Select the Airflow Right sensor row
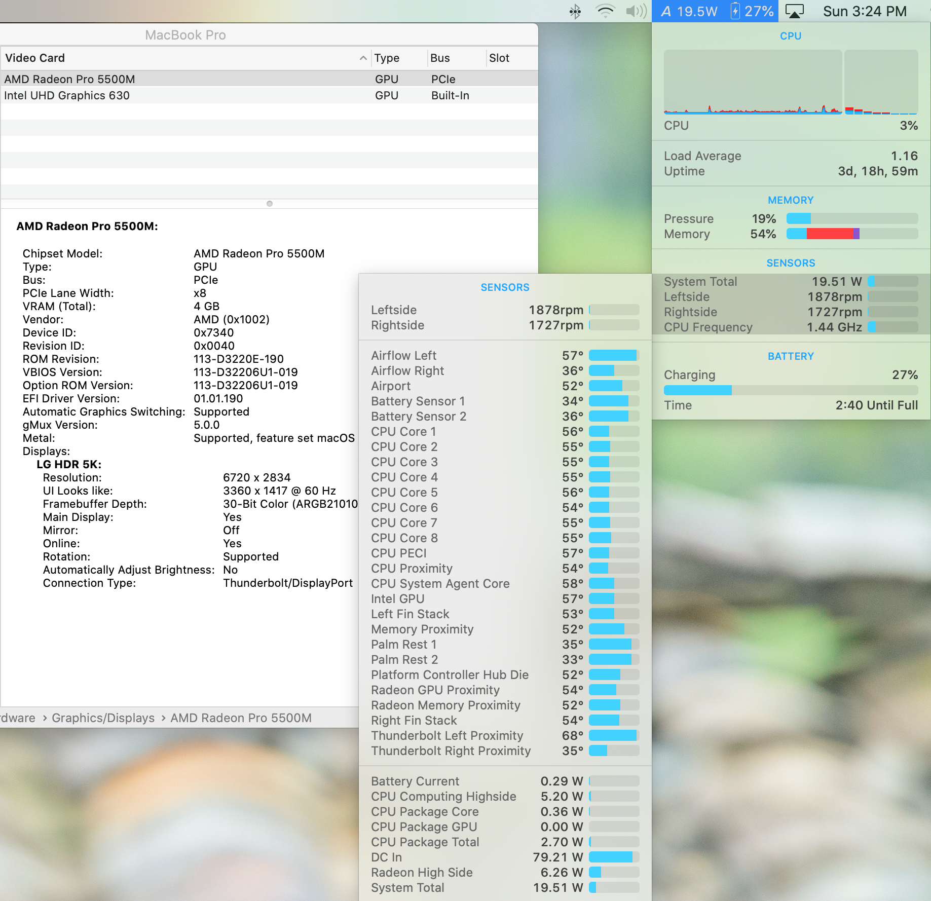Image resolution: width=931 pixels, height=901 pixels. 505,370
